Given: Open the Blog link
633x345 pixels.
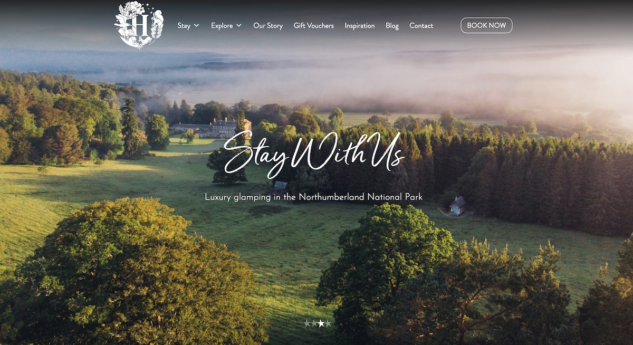Looking at the screenshot, I should tap(392, 25).
